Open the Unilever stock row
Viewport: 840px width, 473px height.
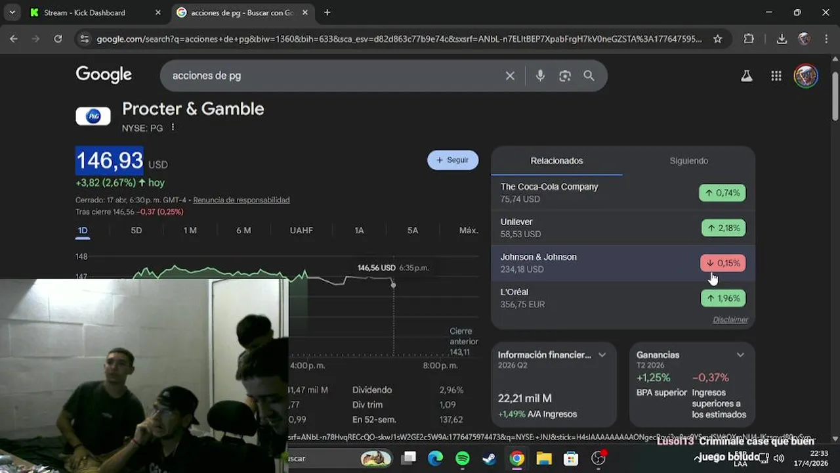[x=623, y=228]
